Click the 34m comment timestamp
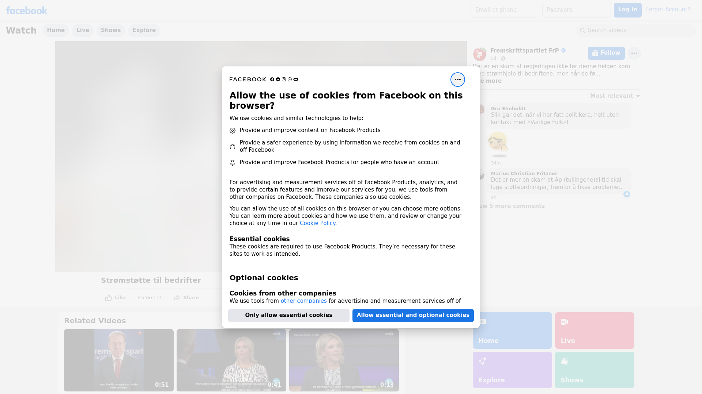The image size is (702, 394). tap(496, 163)
